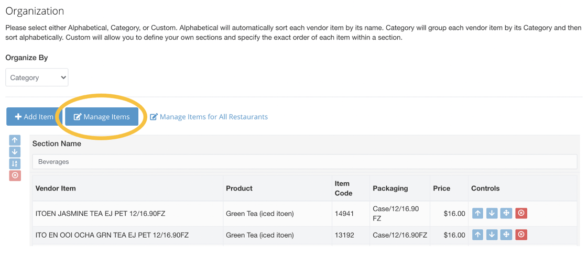Click the move icon for ITOEN JASMINE TEA
The width and height of the screenshot is (587, 255).
pos(506,213)
